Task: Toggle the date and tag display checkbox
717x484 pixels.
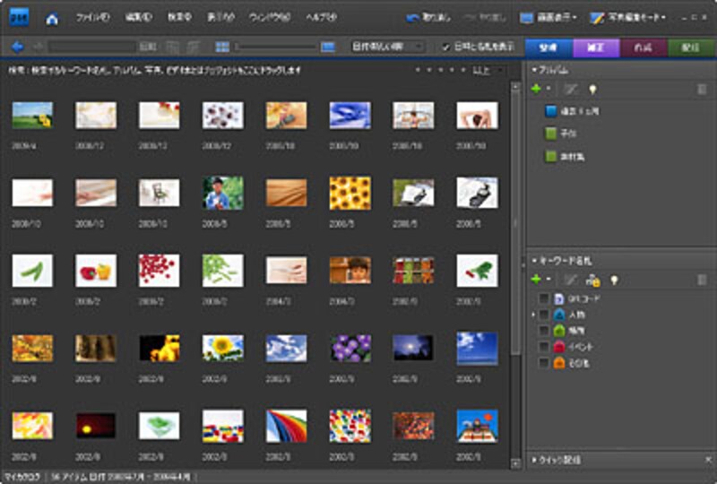Action: coord(446,47)
